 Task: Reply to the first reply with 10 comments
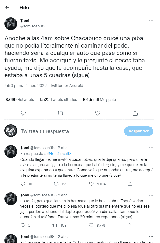point(23,184)
